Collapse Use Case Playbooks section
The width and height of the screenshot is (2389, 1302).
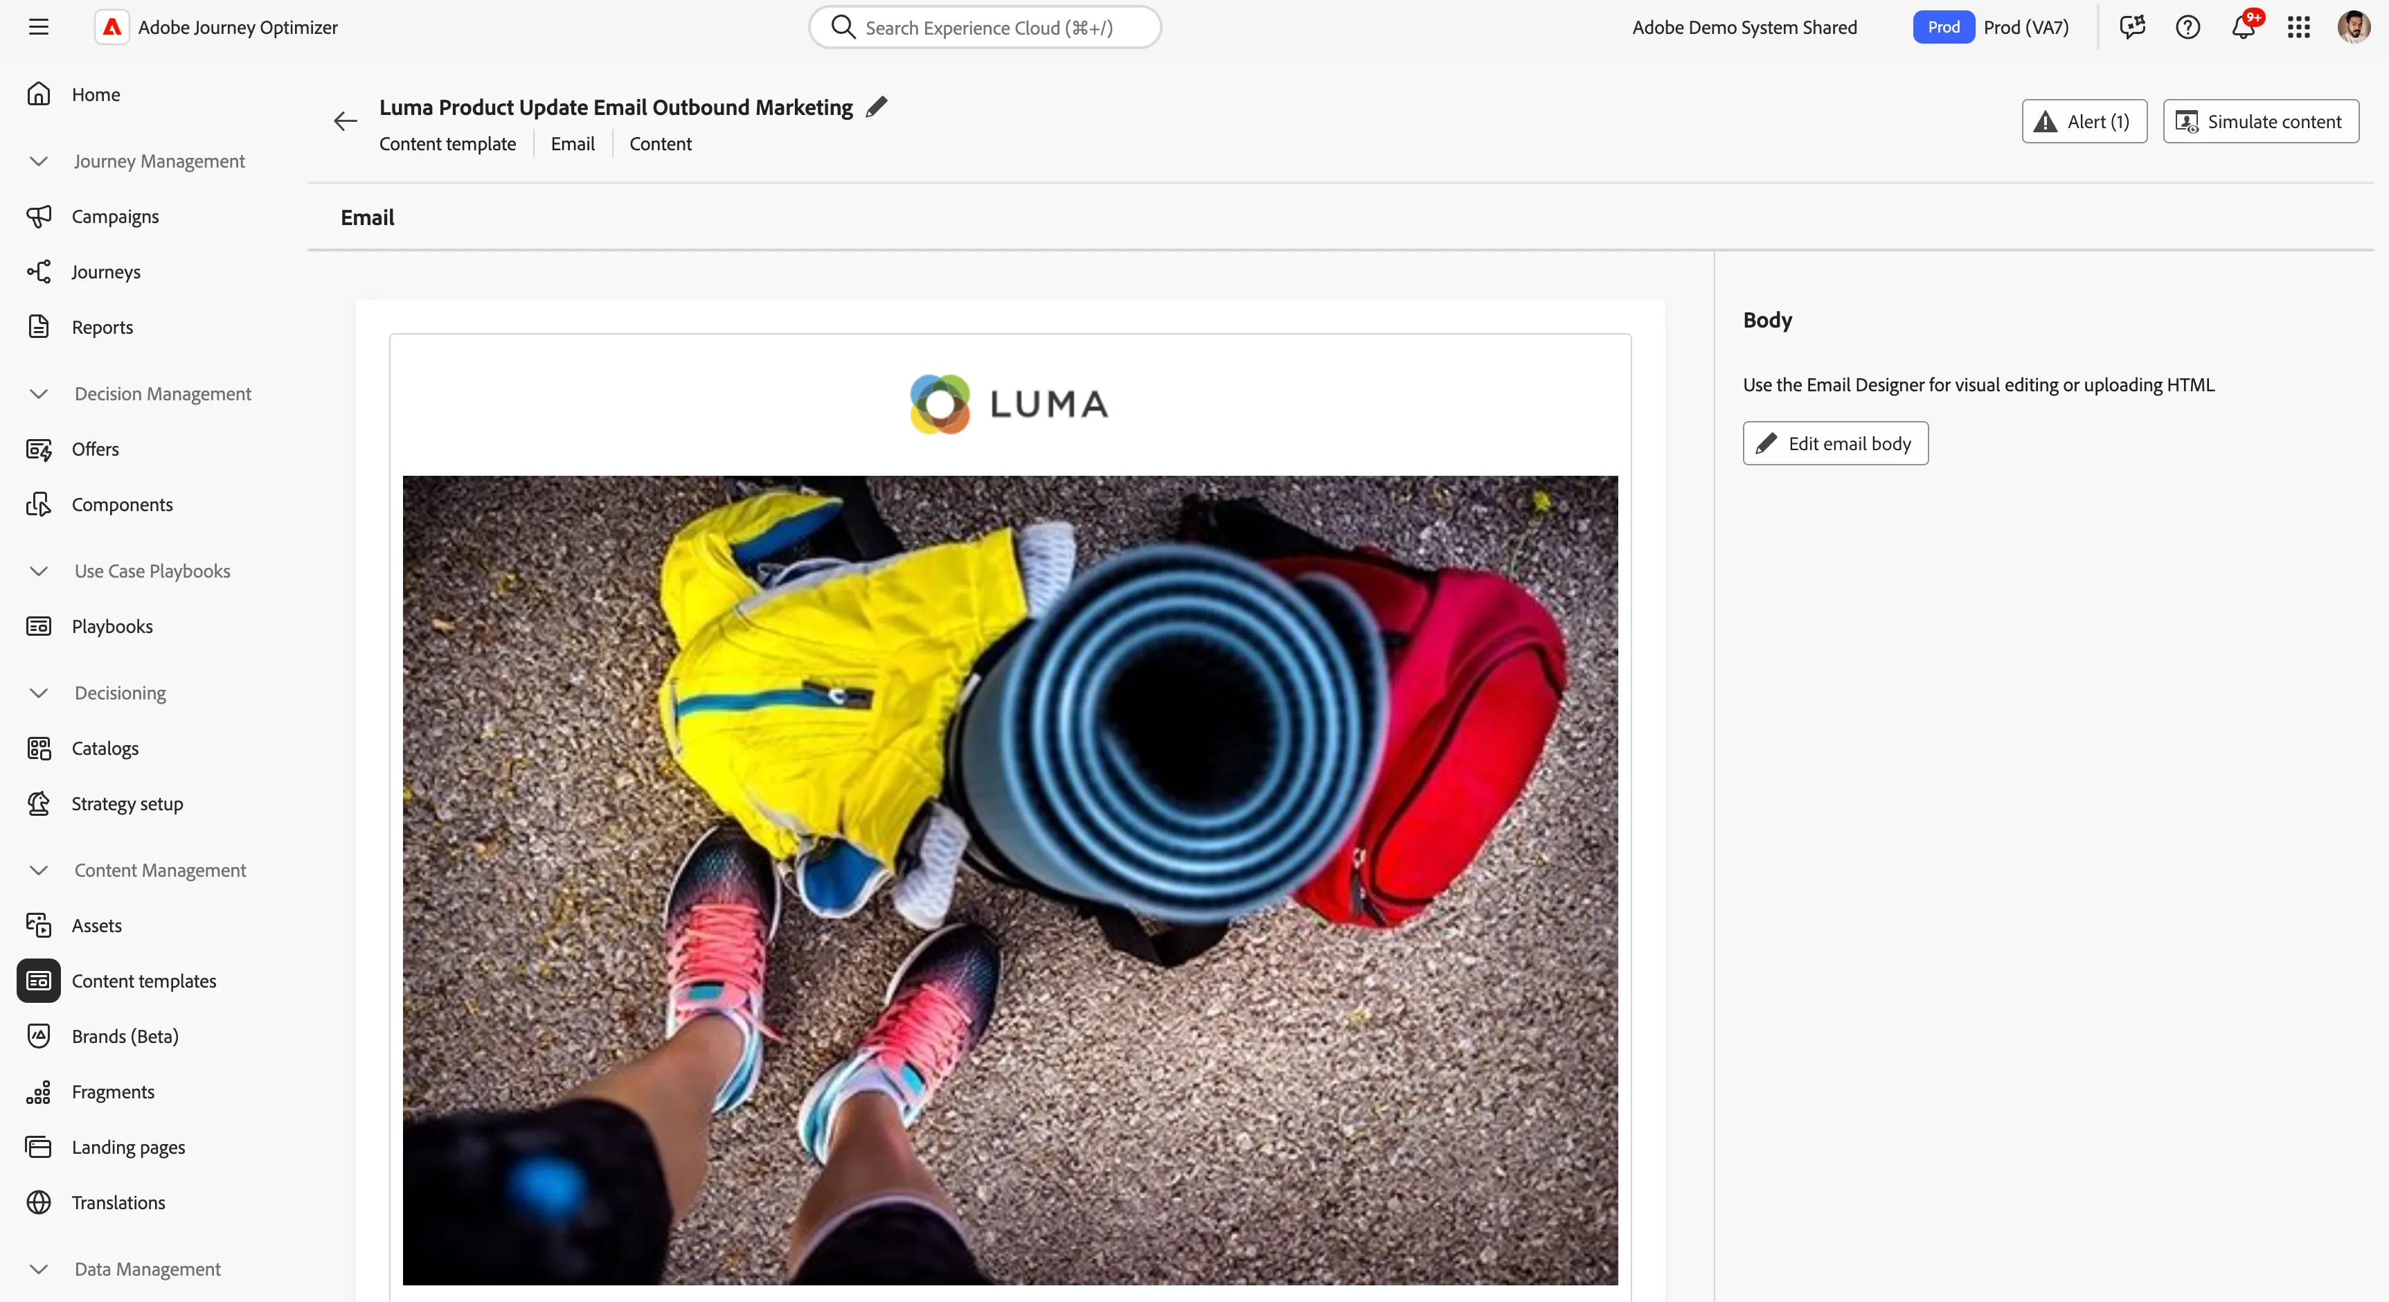click(38, 571)
